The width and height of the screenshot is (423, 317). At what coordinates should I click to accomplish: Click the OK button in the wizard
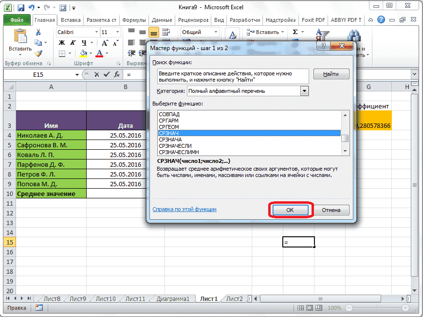pyautogui.click(x=290, y=210)
